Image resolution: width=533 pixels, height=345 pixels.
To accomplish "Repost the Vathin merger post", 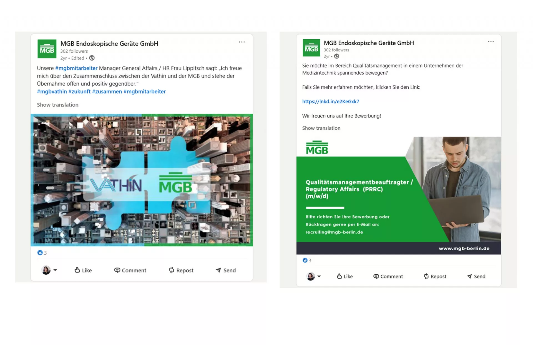I will click(181, 270).
